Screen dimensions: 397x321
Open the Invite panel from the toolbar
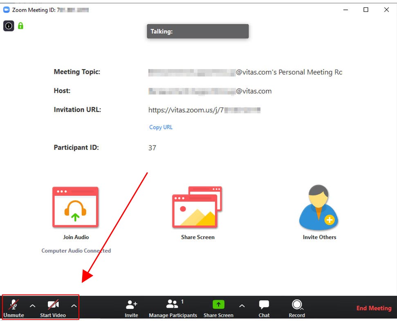coord(131,307)
